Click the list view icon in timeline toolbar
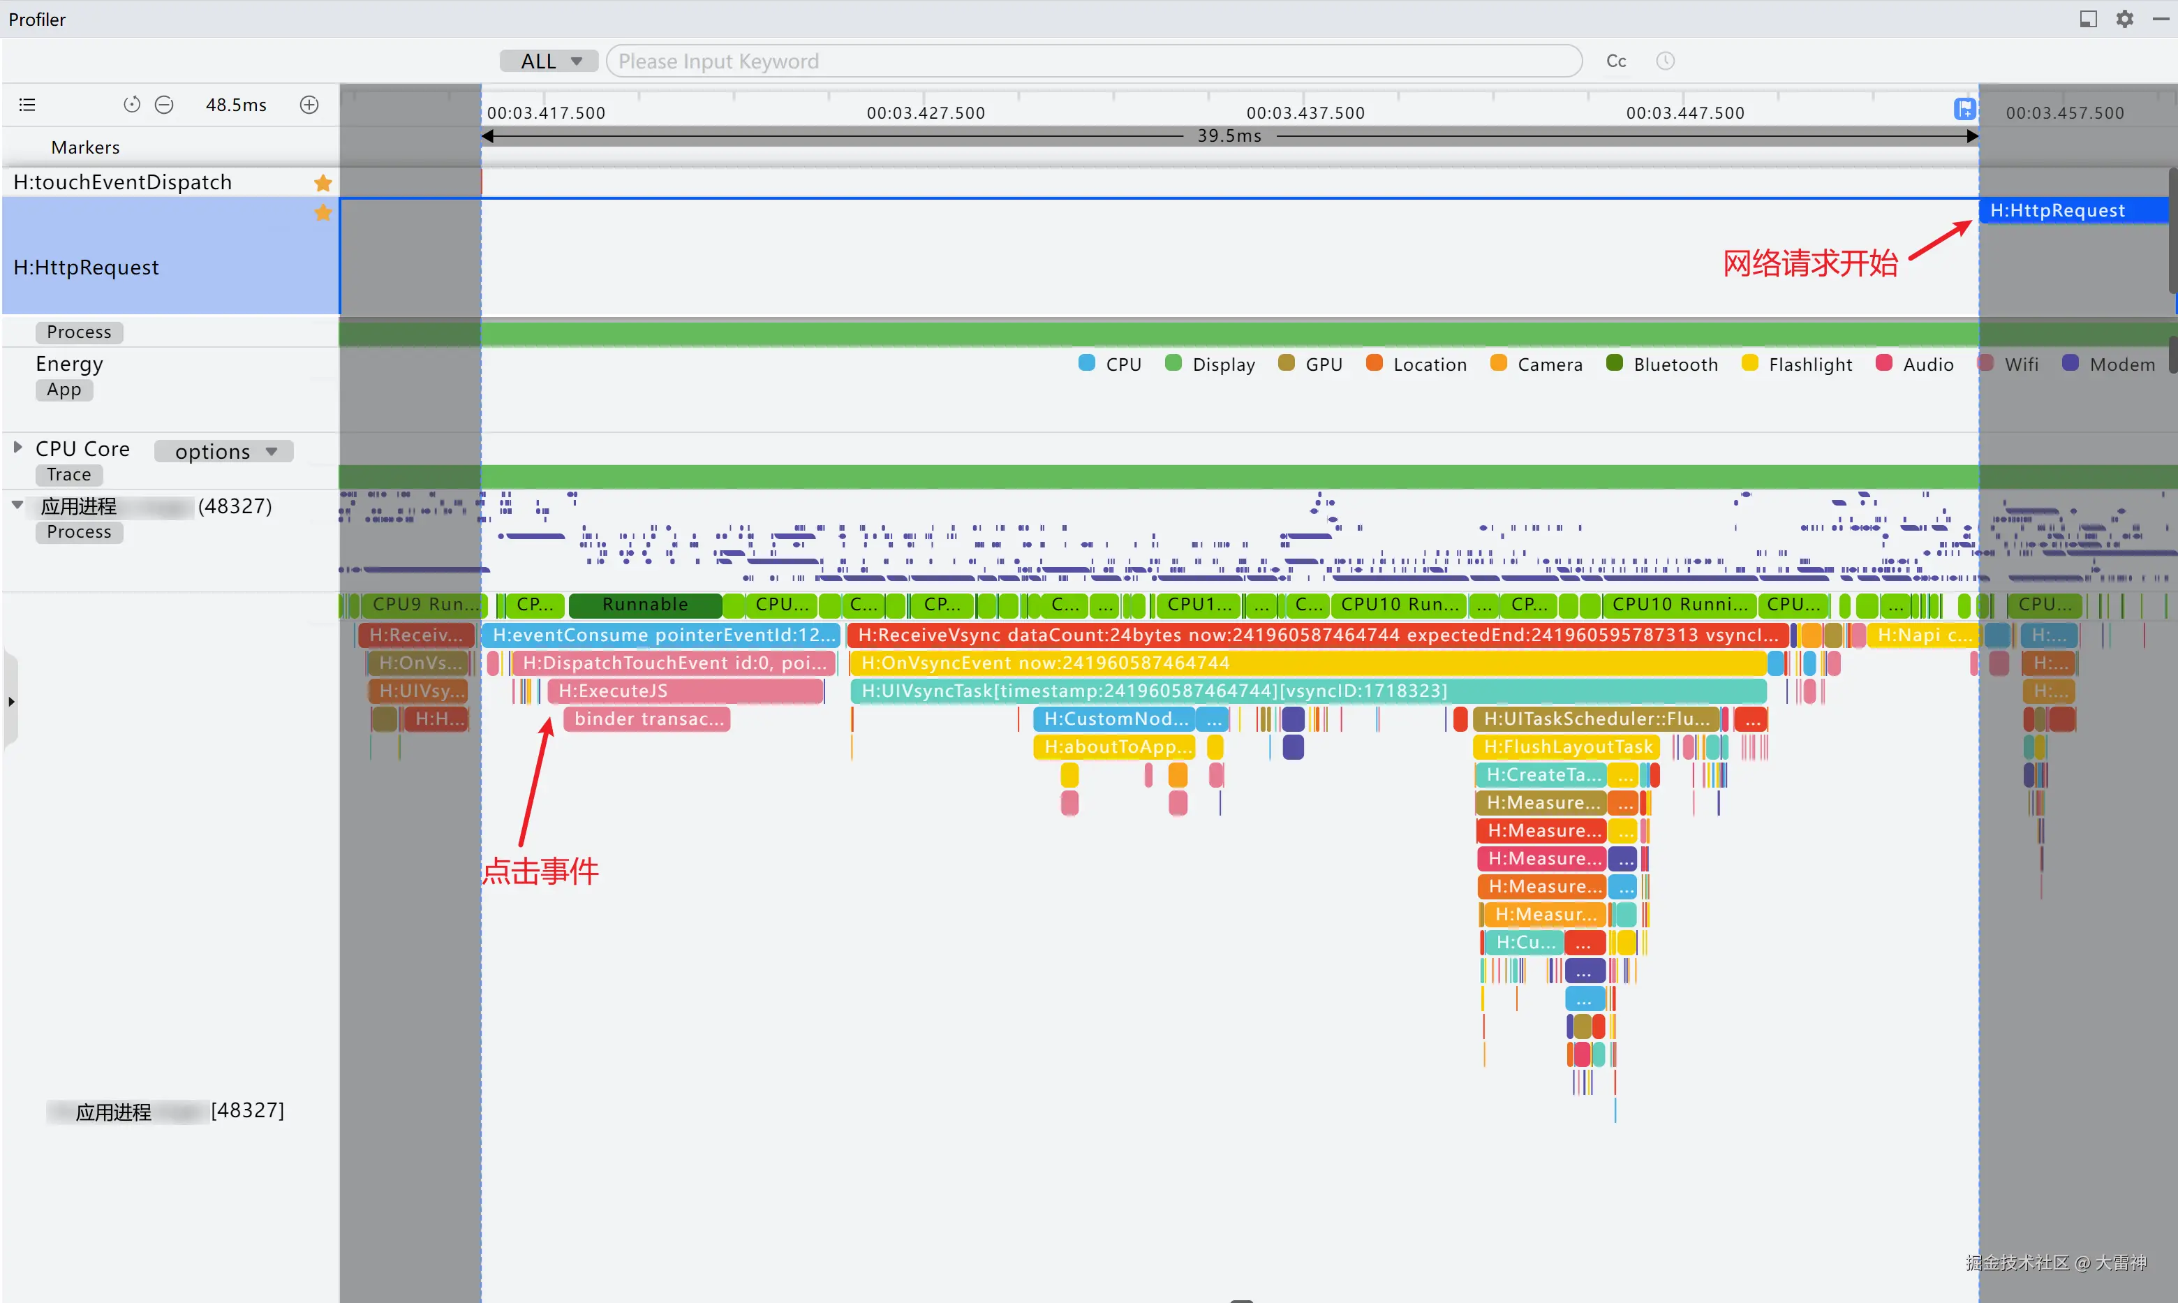2178x1303 pixels. pyautogui.click(x=27, y=105)
